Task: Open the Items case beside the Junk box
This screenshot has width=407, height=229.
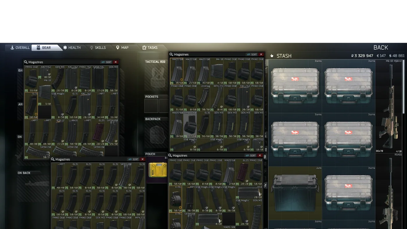Action: pos(349,193)
